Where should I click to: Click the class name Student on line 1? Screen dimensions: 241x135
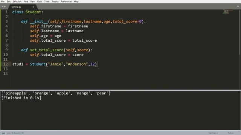click(33, 12)
